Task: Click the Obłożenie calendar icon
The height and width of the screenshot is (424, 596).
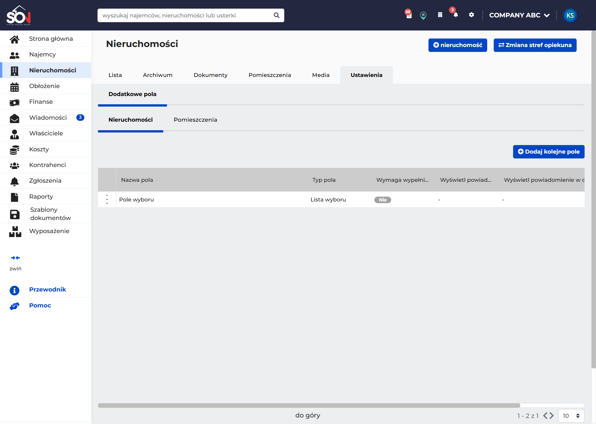Action: coord(15,87)
